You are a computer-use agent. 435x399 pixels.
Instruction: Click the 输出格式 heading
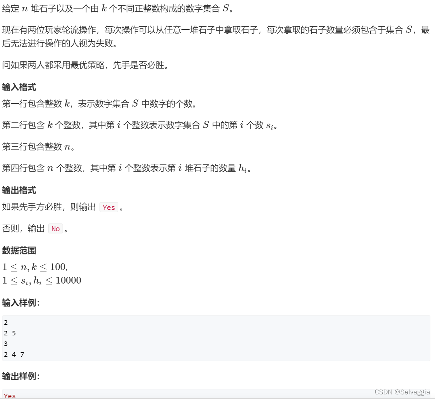[19, 190]
